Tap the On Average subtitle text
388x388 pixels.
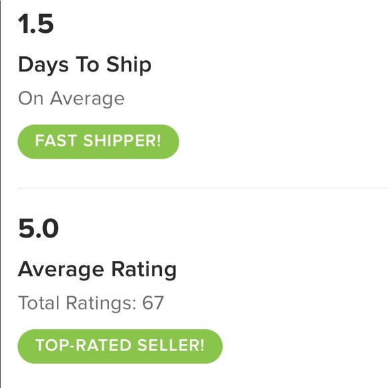point(72,98)
